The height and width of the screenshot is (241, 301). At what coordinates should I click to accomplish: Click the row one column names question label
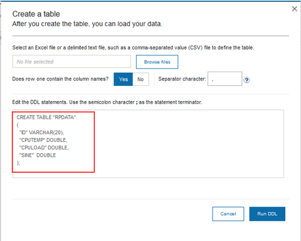point(60,79)
